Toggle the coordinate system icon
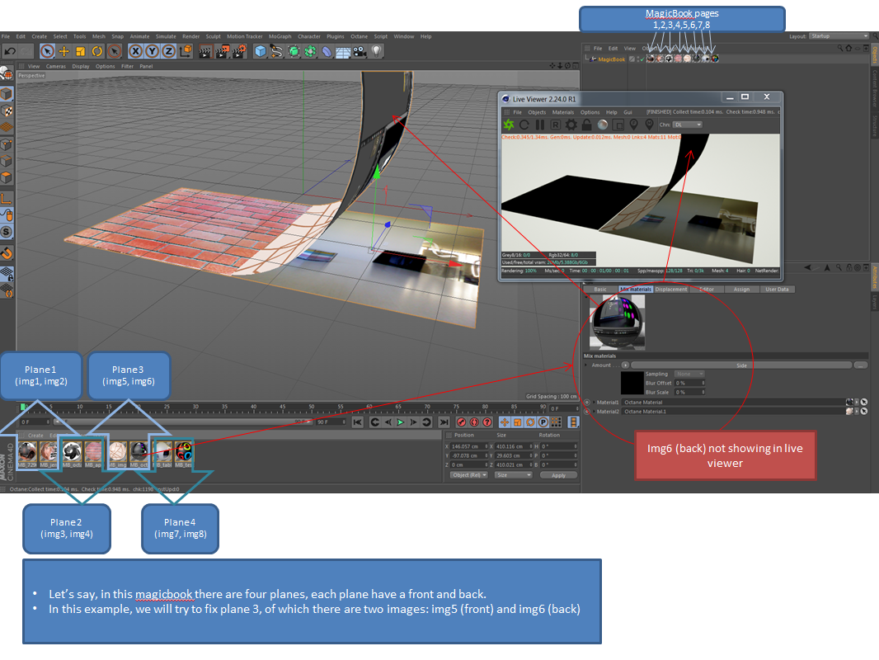This screenshot has height=660, width=879. pyautogui.click(x=186, y=52)
